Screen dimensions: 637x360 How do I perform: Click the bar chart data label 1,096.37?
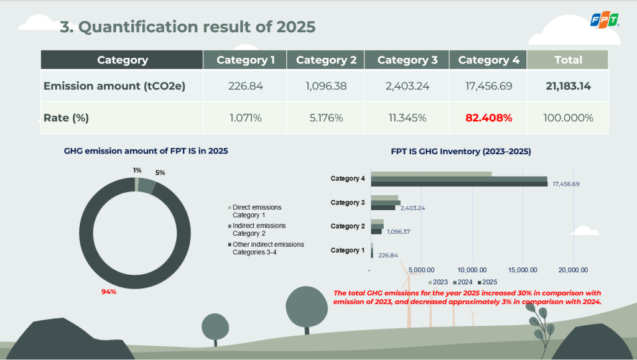(x=399, y=231)
